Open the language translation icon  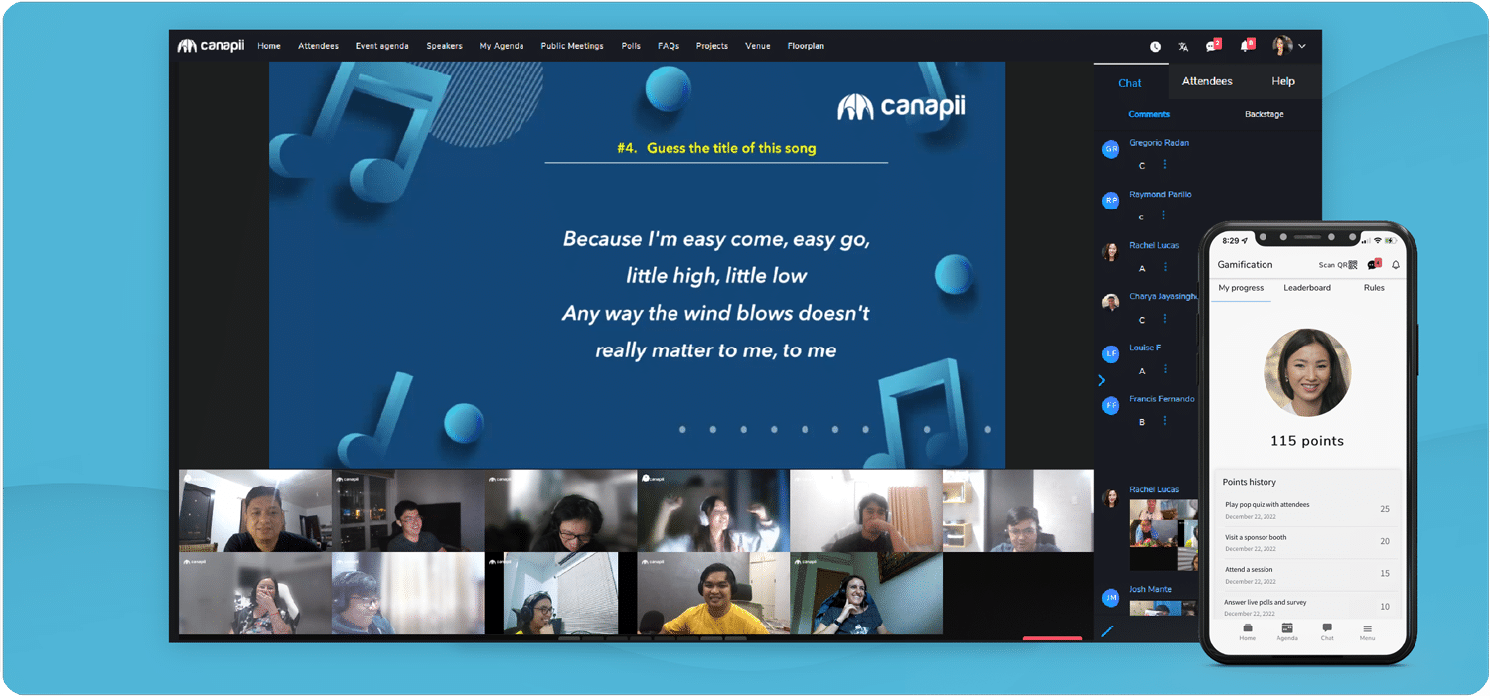coord(1183,46)
